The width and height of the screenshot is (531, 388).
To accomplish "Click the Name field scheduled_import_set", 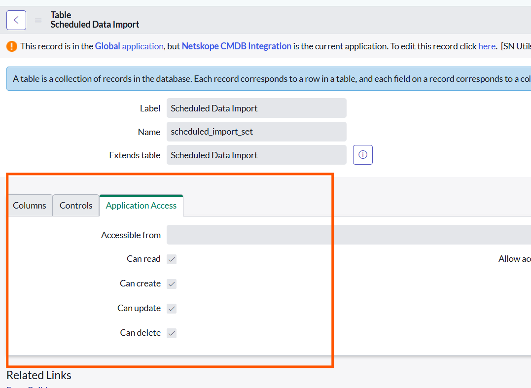I will tap(256, 131).
